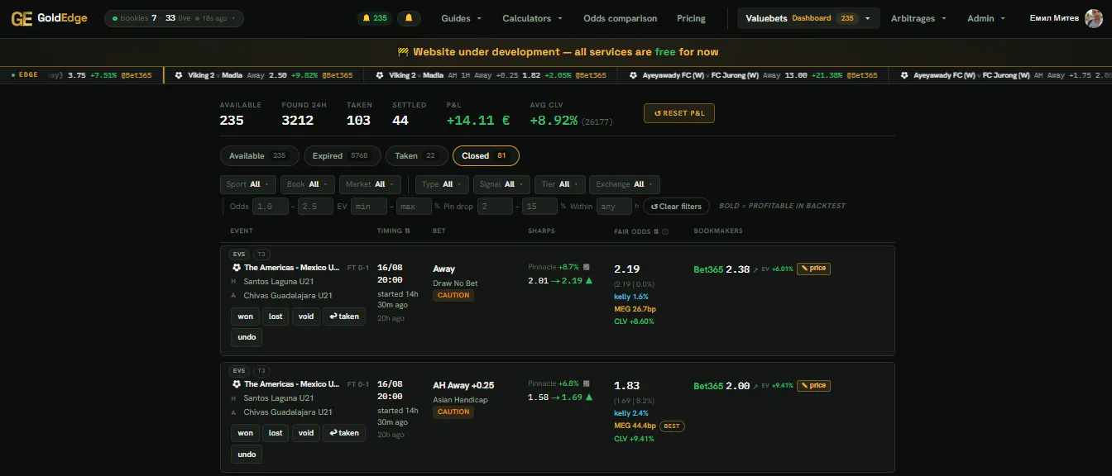Click the standalone notification bell icon

409,18
